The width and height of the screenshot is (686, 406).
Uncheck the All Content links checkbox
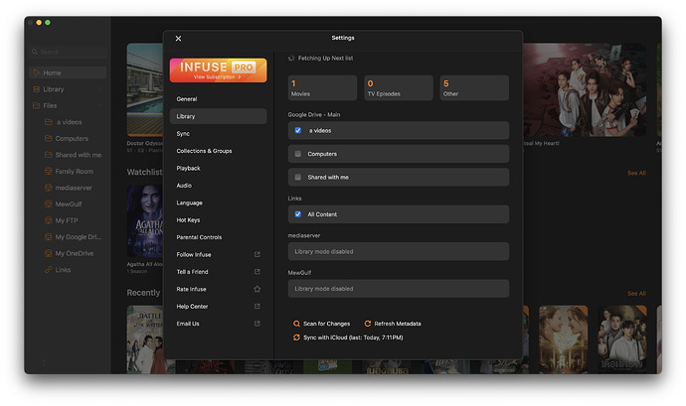[x=298, y=214]
